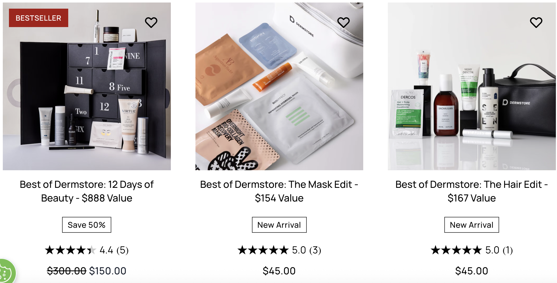Click the Save 50% label
The height and width of the screenshot is (283, 557).
point(87,225)
